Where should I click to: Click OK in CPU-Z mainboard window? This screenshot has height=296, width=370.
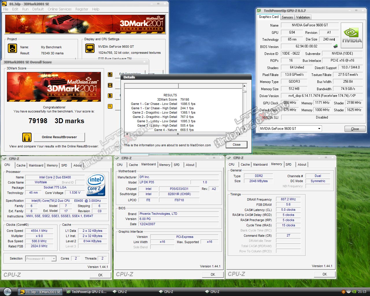(x=213, y=275)
